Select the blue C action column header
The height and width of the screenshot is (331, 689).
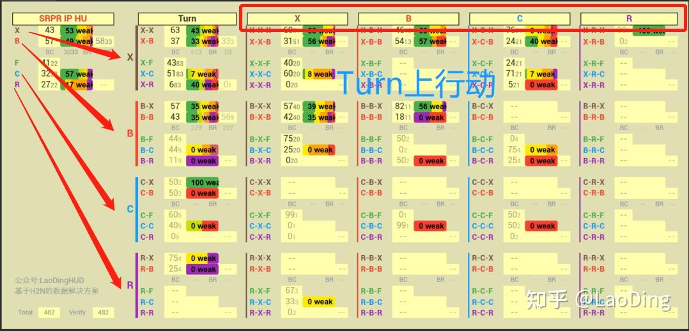point(520,19)
